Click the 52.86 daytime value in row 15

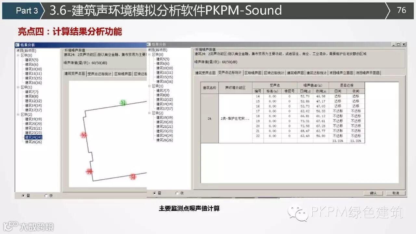coord(305,101)
